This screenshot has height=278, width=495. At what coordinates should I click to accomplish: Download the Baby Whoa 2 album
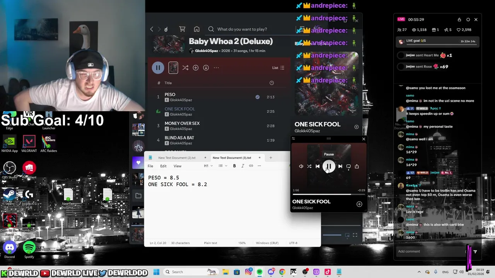(206, 68)
